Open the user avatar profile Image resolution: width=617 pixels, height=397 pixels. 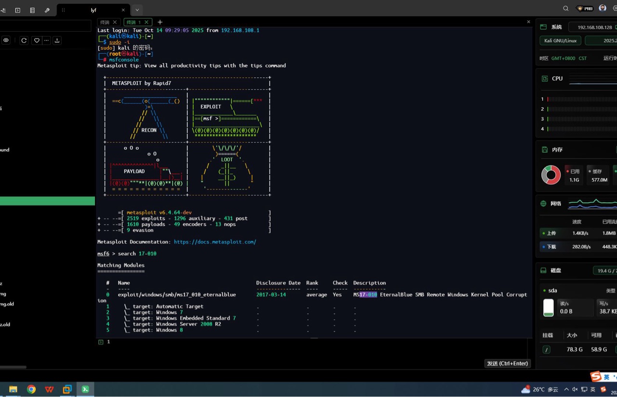pyautogui.click(x=603, y=8)
